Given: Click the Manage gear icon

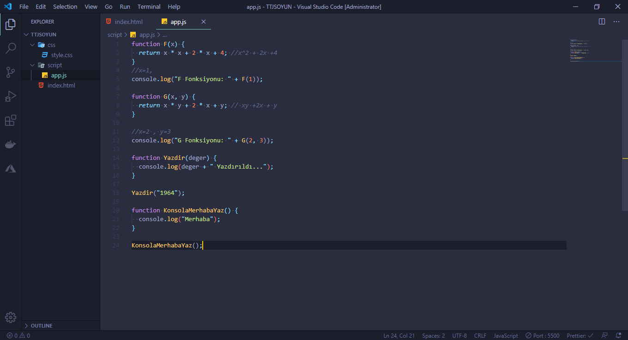Looking at the screenshot, I should click(11, 317).
